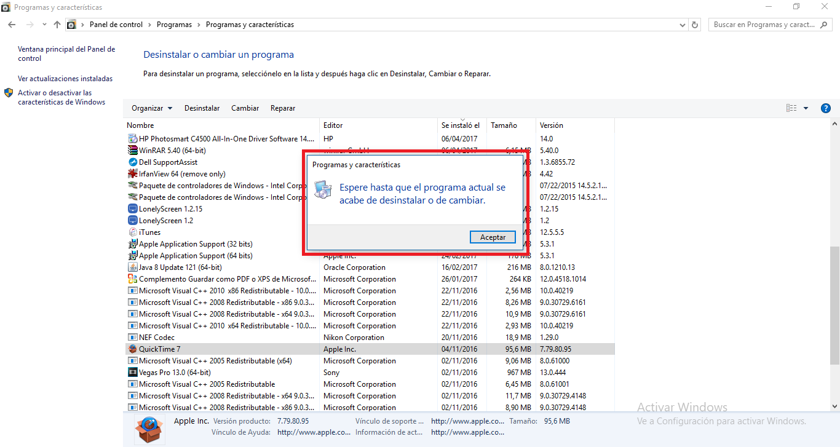
Task: Sort by the Editor column header
Action: 378,125
